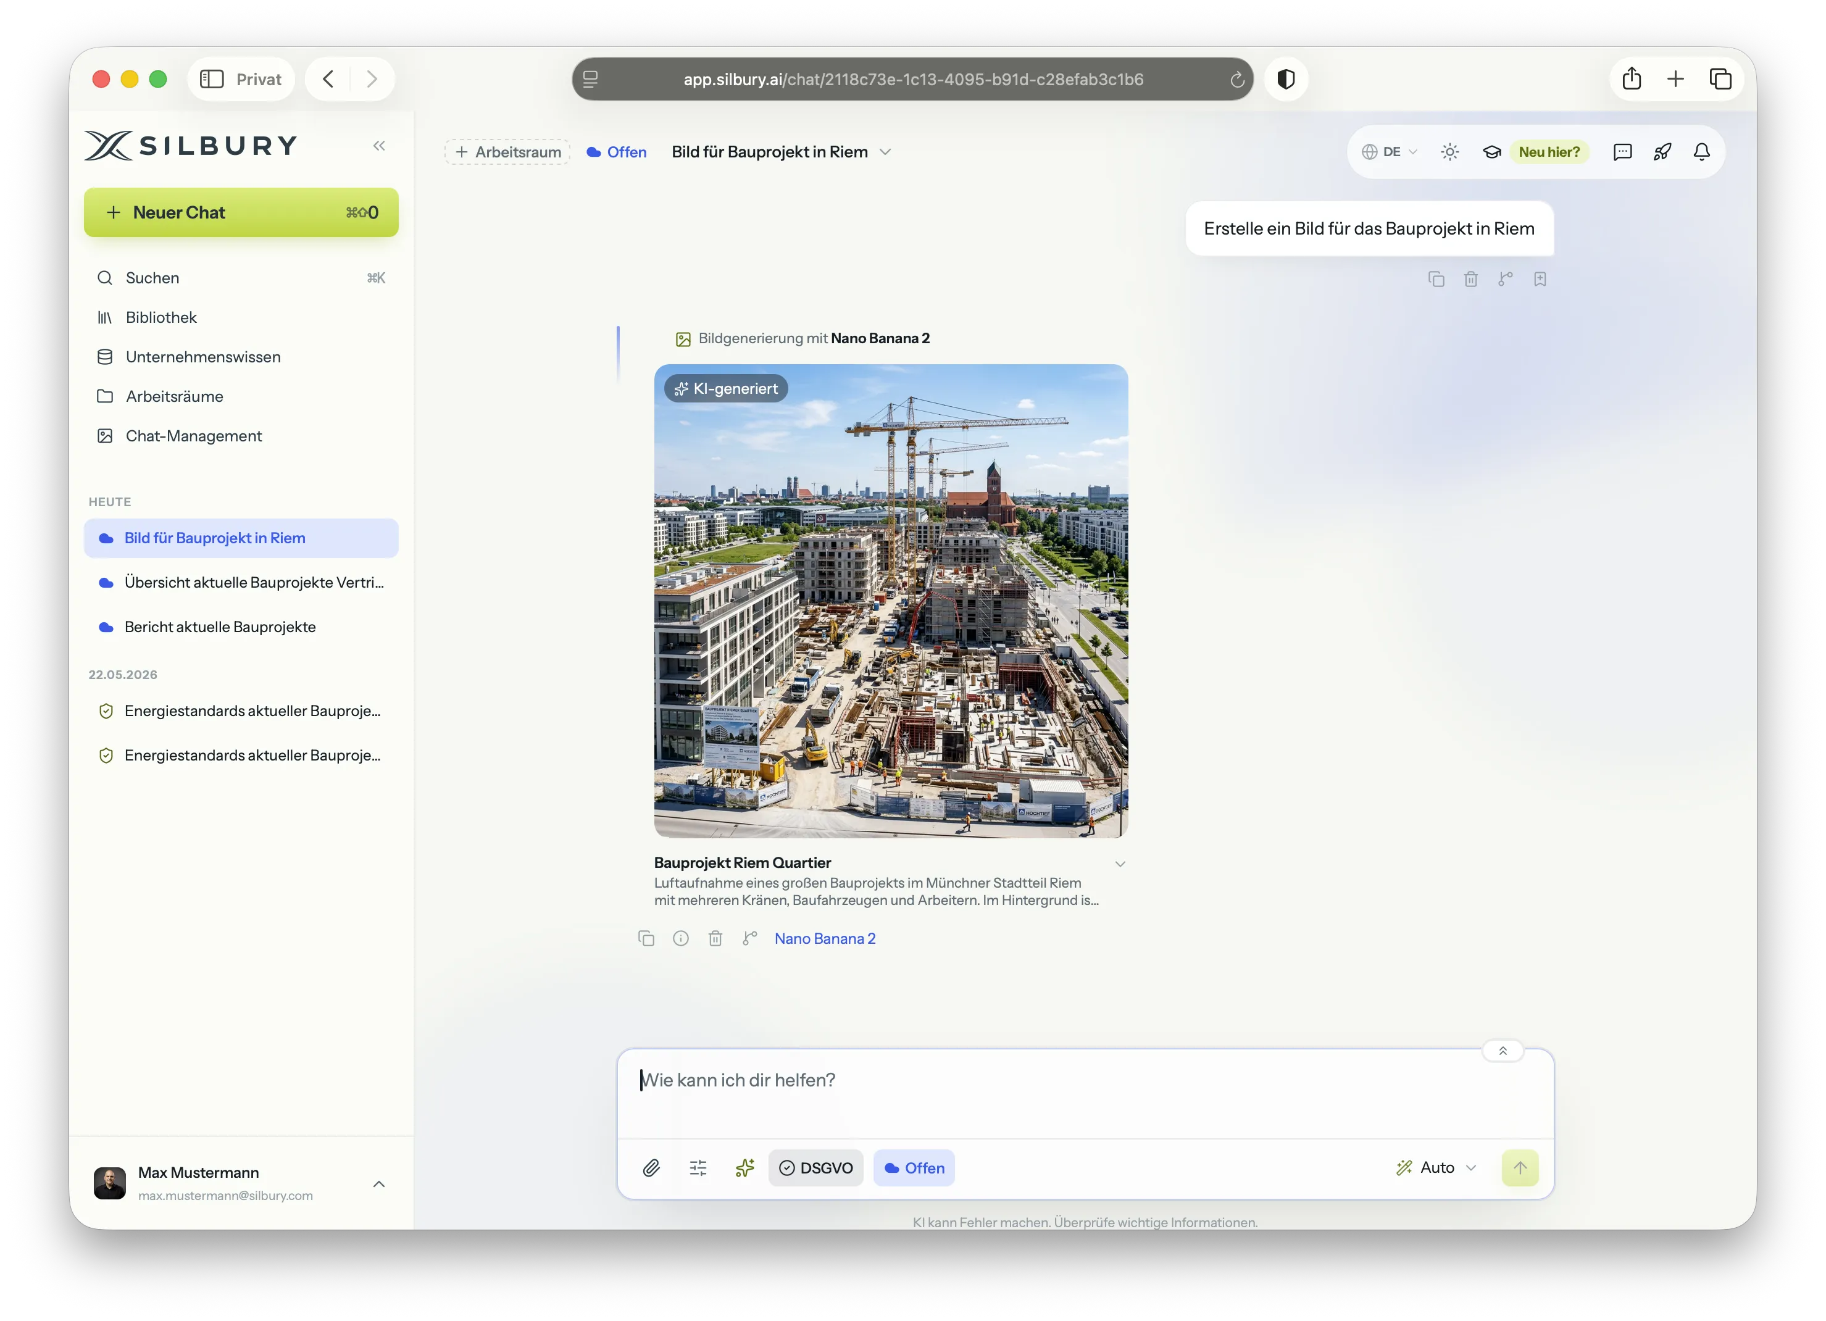Show Safari tab overview

coord(1720,79)
